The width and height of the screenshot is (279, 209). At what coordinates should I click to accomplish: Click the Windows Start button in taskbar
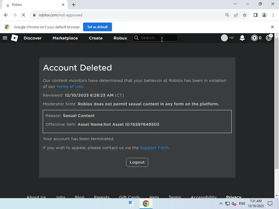tap(132, 204)
